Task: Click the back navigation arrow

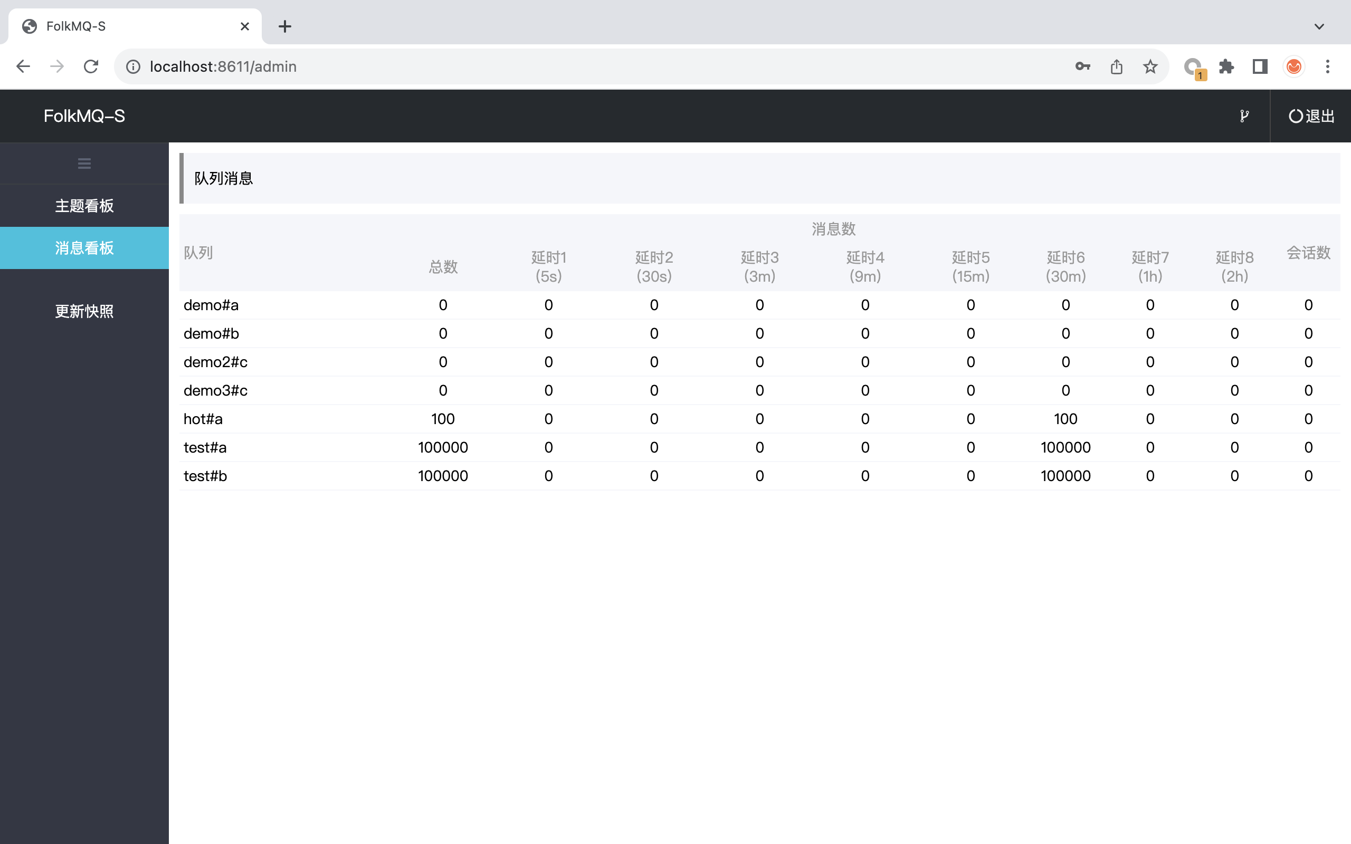Action: pyautogui.click(x=23, y=66)
